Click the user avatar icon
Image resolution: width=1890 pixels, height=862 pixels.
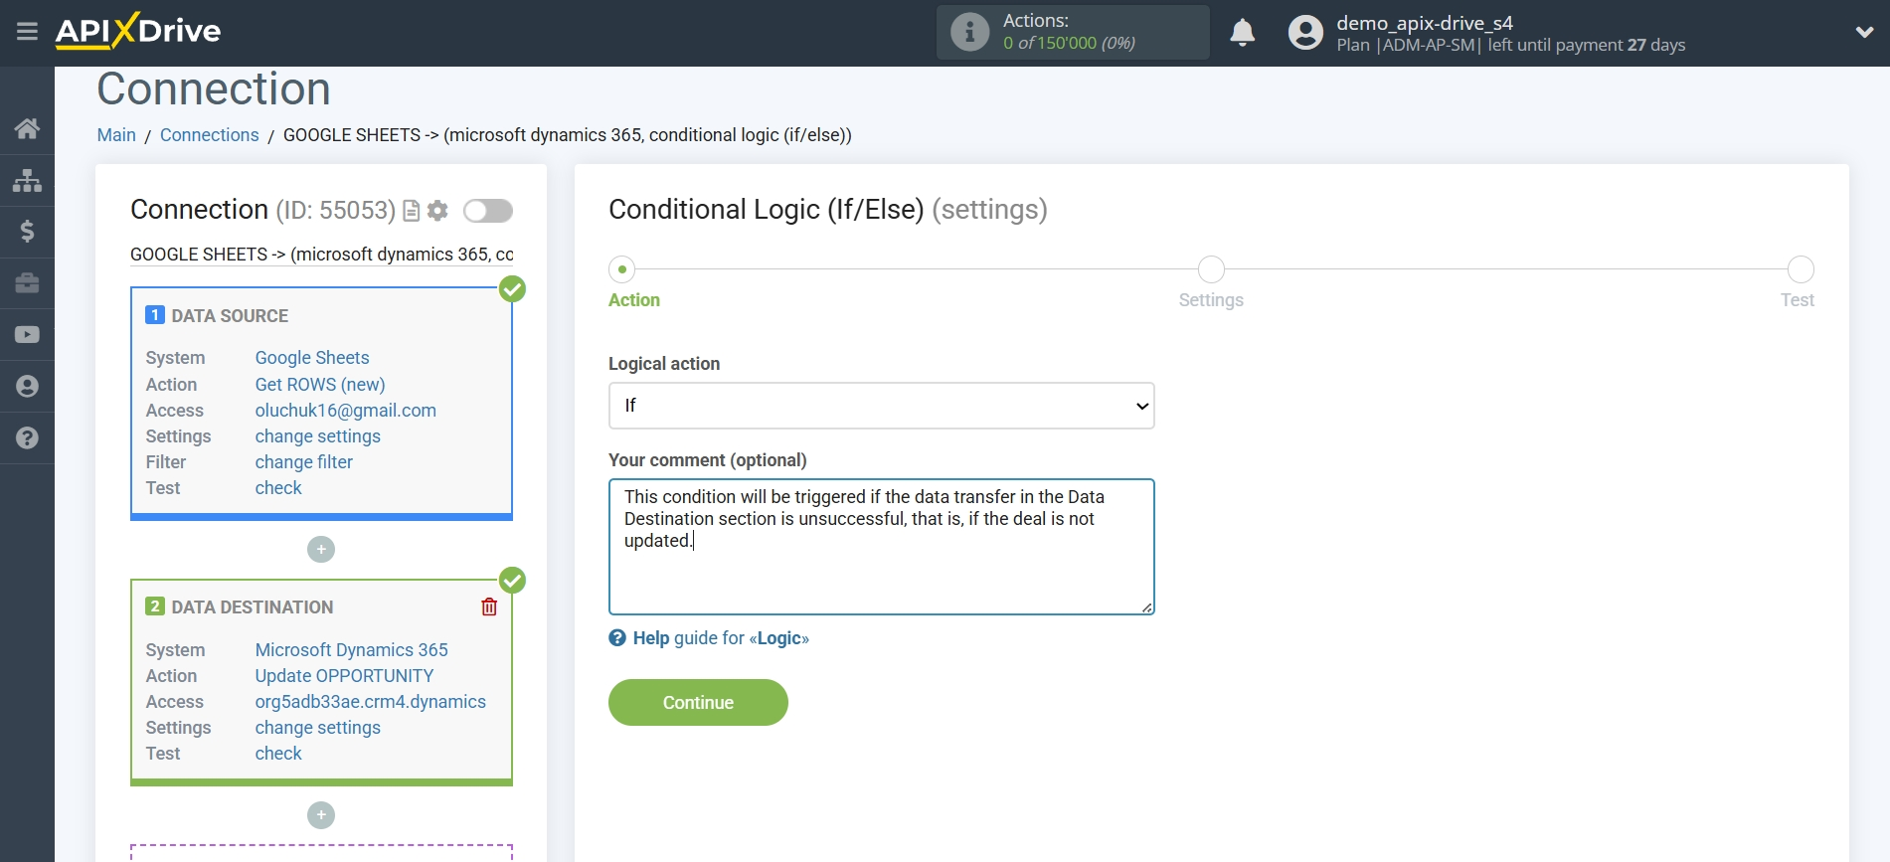pos(1305,33)
